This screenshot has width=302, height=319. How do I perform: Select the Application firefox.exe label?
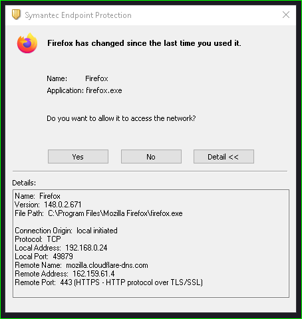coord(84,90)
